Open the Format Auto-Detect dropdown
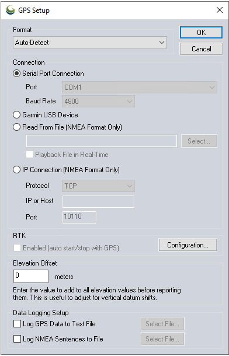This screenshot has height=356, width=229. click(90, 43)
